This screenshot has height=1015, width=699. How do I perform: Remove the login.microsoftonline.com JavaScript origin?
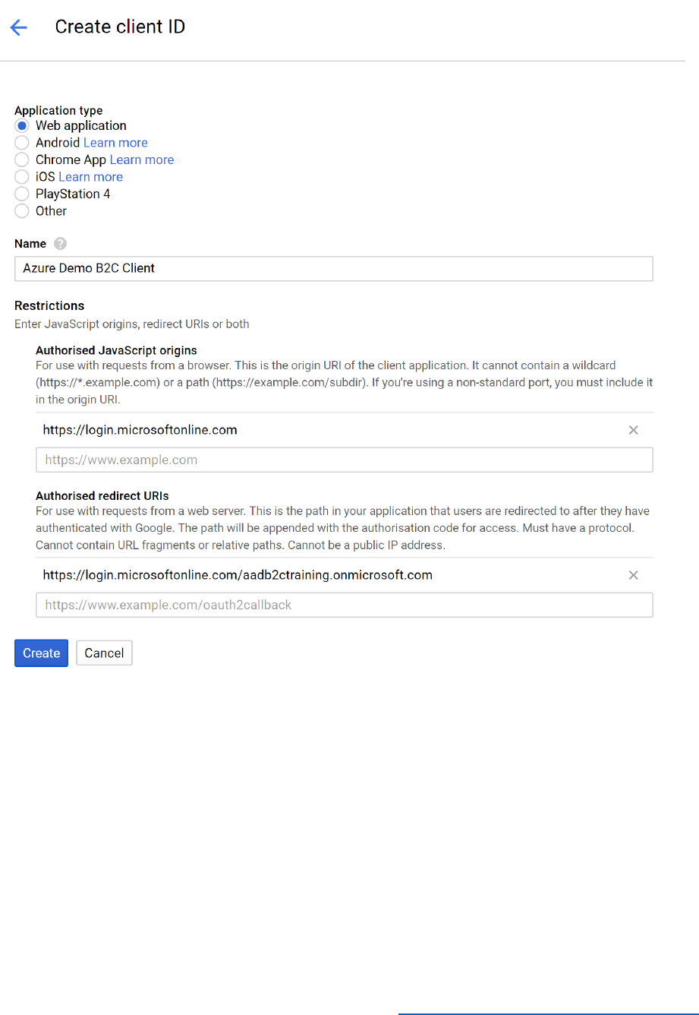coord(633,430)
